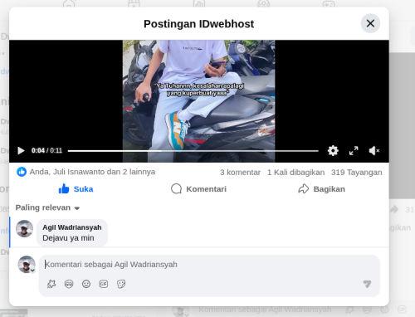Open the like reactions icon
415x317 pixels.
(x=22, y=172)
